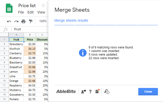
Task: Report a bug via the bug icon
Action: point(97,91)
